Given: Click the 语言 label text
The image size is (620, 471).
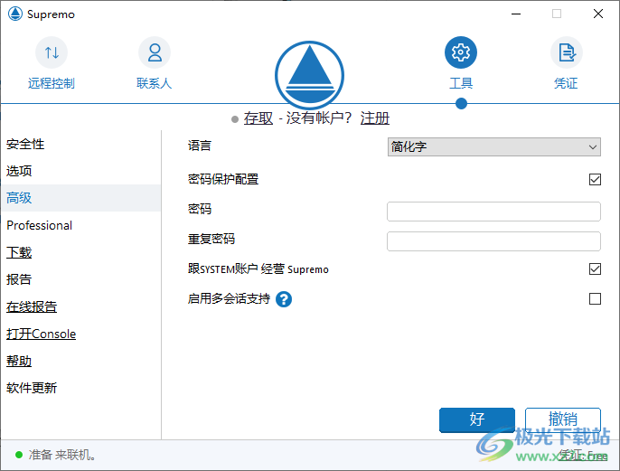Looking at the screenshot, I should point(200,146).
